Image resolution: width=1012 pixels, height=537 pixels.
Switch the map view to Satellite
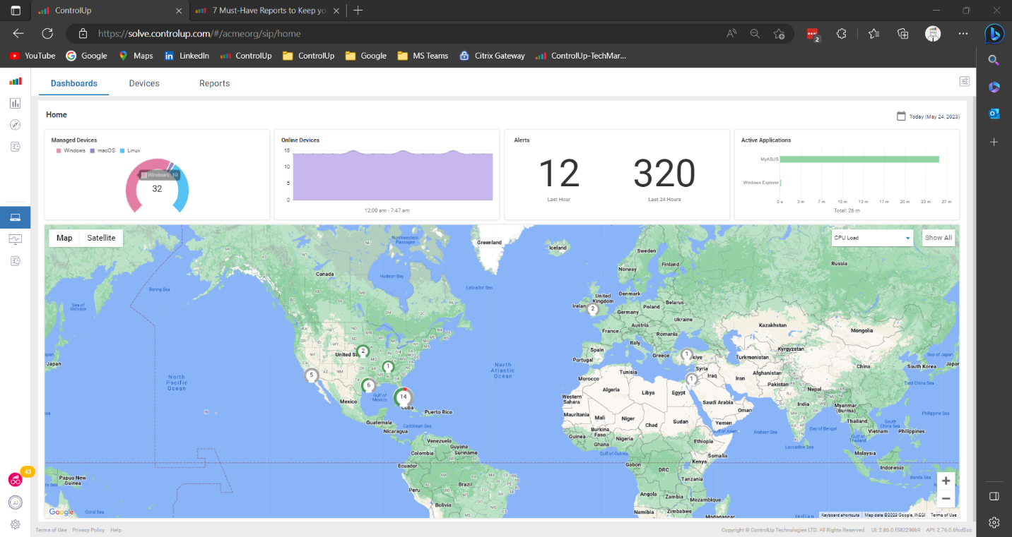(x=101, y=238)
